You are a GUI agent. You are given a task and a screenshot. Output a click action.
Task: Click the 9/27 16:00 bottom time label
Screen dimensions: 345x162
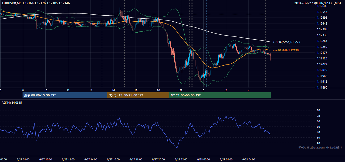point(113,159)
